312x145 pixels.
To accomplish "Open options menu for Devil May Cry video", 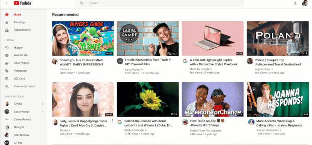I will [112, 121].
